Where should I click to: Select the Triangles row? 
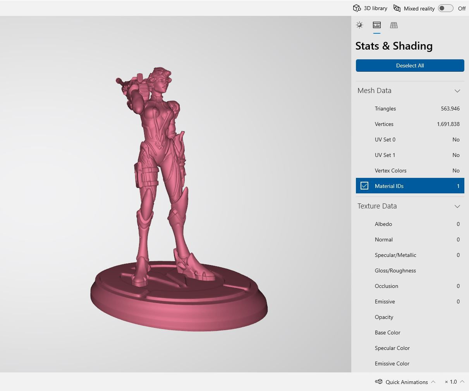point(410,109)
